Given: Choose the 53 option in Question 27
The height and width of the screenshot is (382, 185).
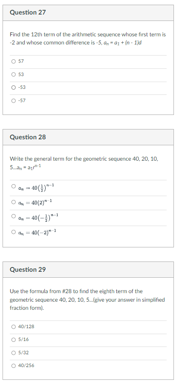Looking at the screenshot, I should [x=13, y=74].
